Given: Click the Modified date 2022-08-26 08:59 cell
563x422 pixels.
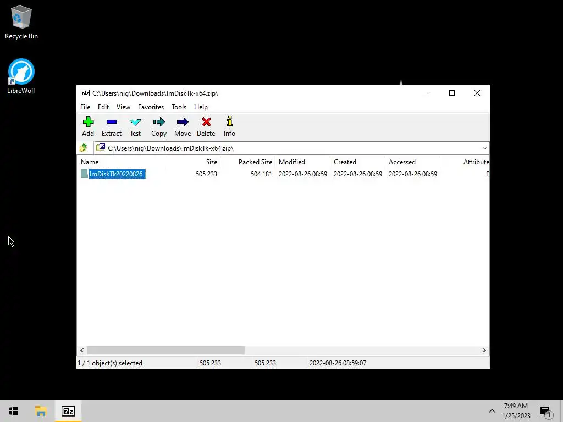Looking at the screenshot, I should point(303,174).
